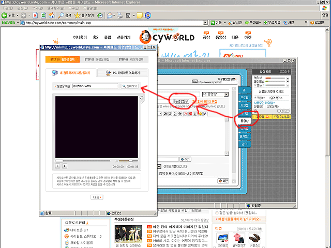
Task: Click the minihompy editor text area scrollbar
Action: (x=227, y=136)
